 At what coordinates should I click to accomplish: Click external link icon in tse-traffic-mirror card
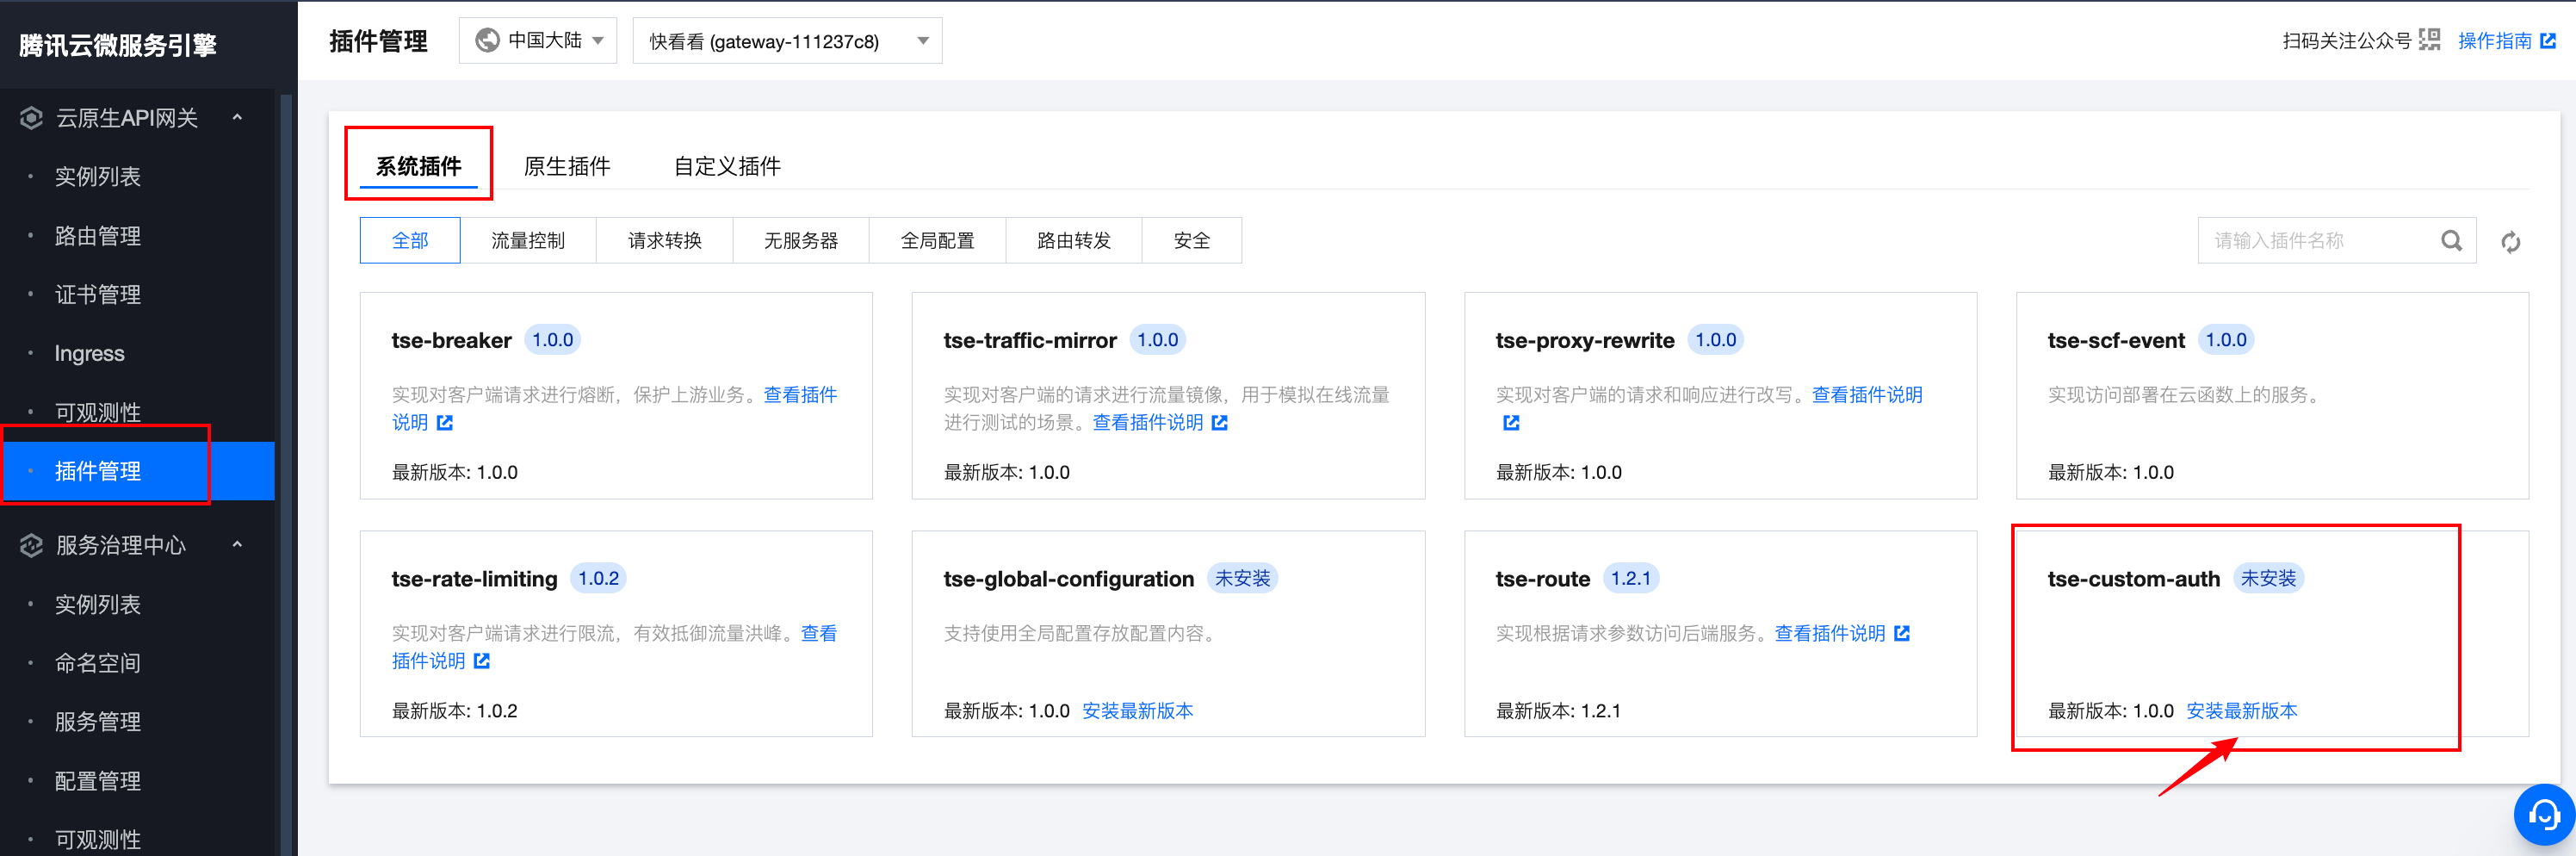point(1220,423)
